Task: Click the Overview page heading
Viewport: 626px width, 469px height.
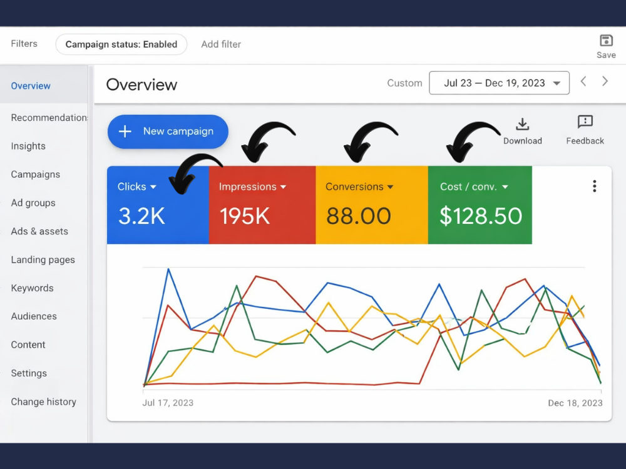Action: coord(141,84)
